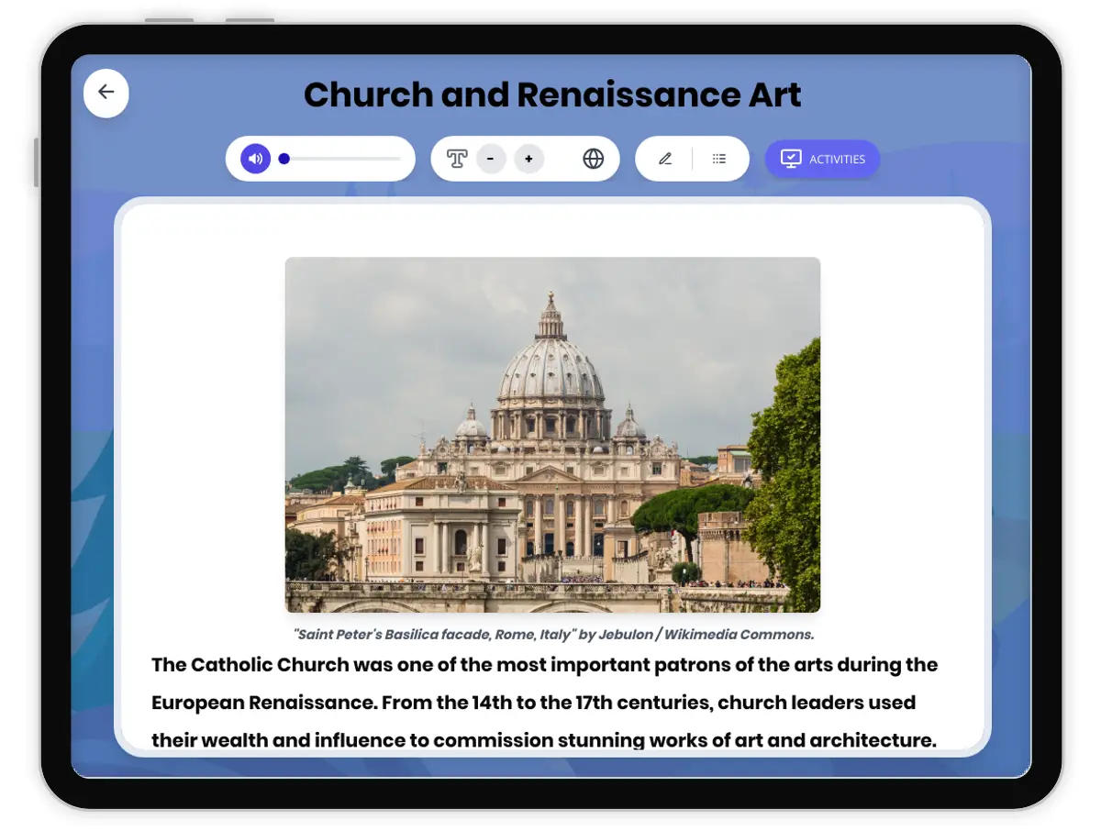Click the Wikimedia Commons image caption
Screen dimensions: 1101x831
pos(552,635)
